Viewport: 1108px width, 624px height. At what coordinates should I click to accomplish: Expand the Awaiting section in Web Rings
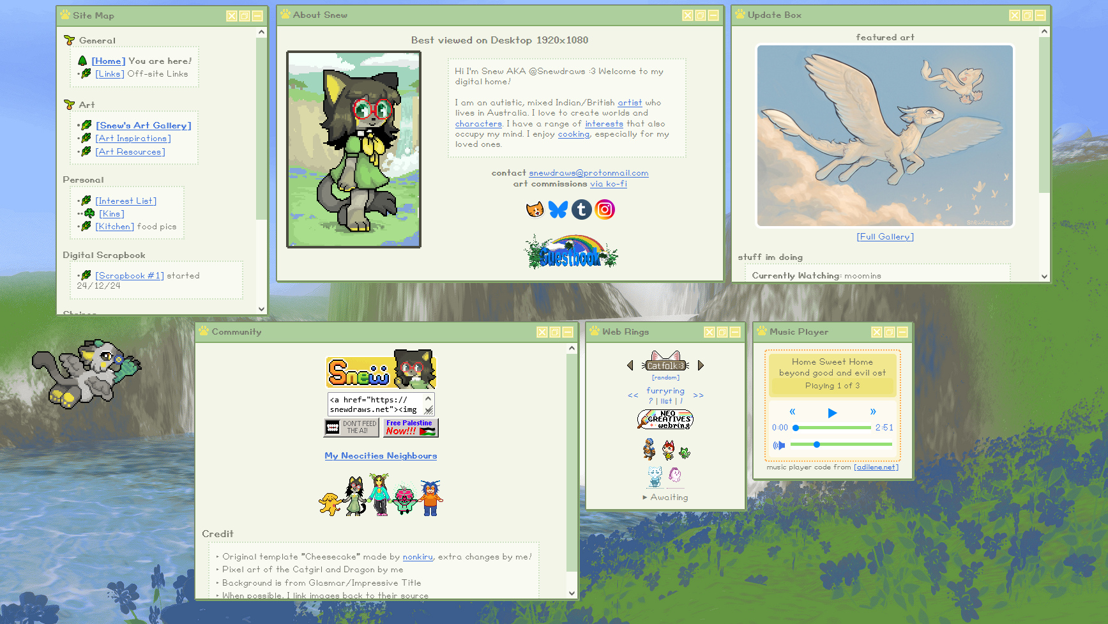point(665,498)
